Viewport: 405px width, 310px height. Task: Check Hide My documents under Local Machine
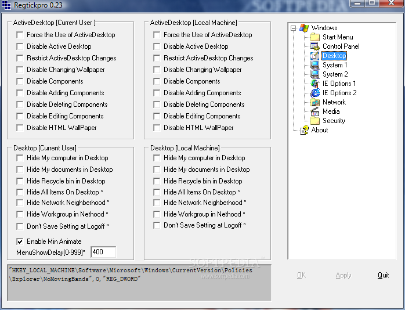[x=157, y=170]
